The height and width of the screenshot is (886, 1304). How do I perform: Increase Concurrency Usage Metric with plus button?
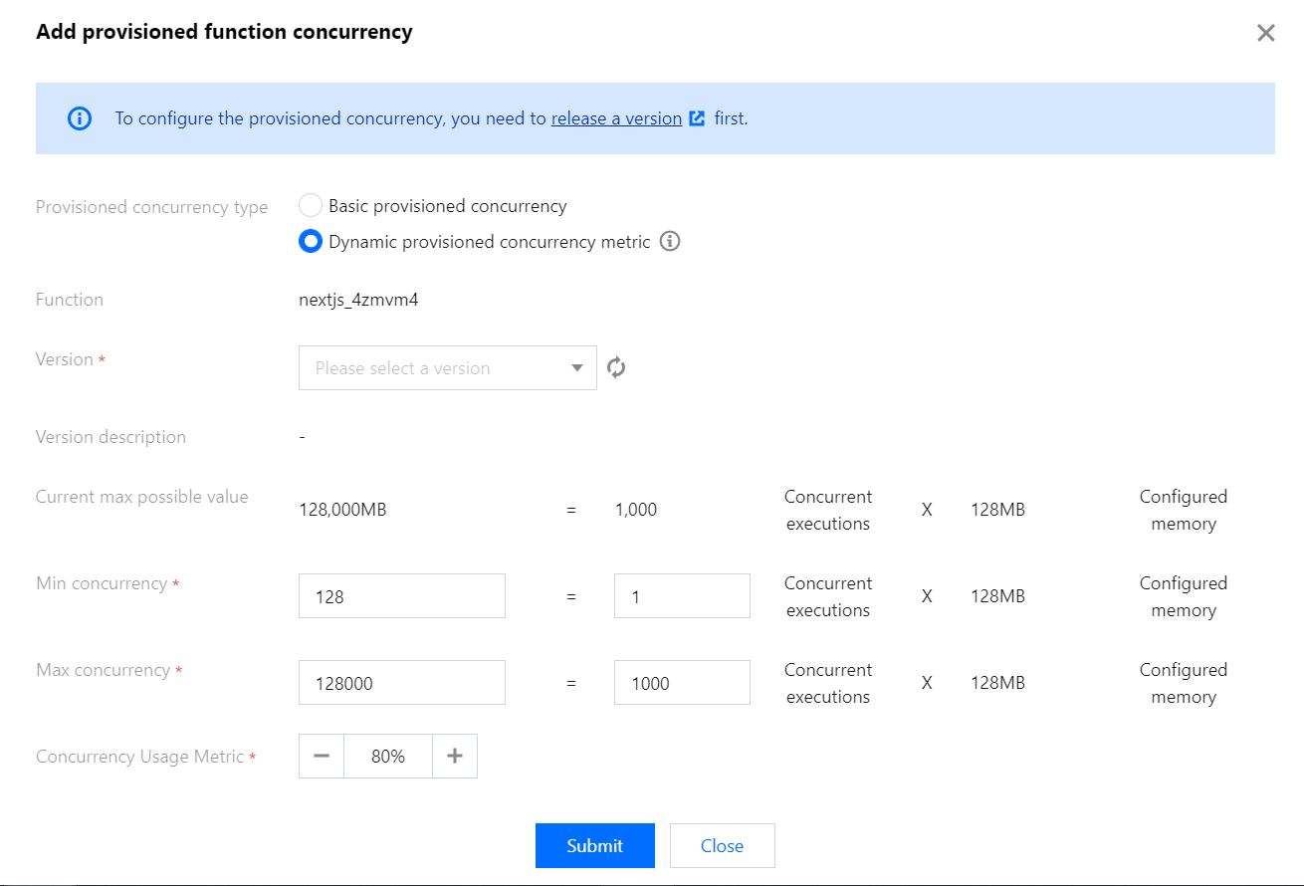[455, 757]
